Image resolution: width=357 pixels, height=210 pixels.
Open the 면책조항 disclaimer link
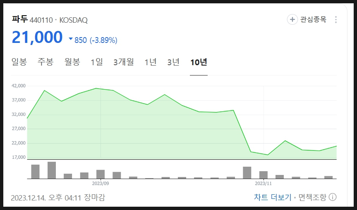(x=312, y=197)
